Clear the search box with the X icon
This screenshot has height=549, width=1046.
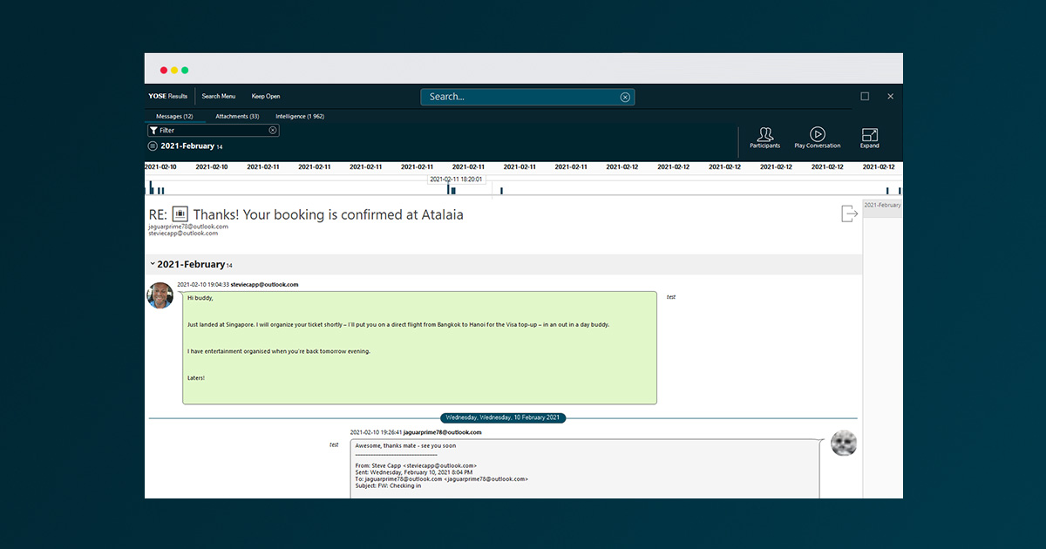click(625, 97)
